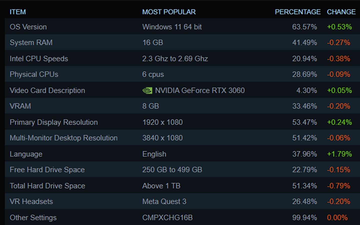Expand the Total Hard Drive Space row

point(47,186)
